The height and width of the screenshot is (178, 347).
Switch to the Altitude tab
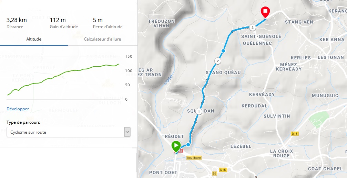34,39
